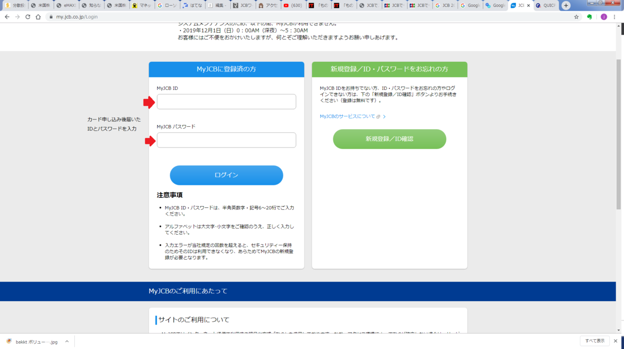Bookmark this page with the star icon

pos(576,17)
